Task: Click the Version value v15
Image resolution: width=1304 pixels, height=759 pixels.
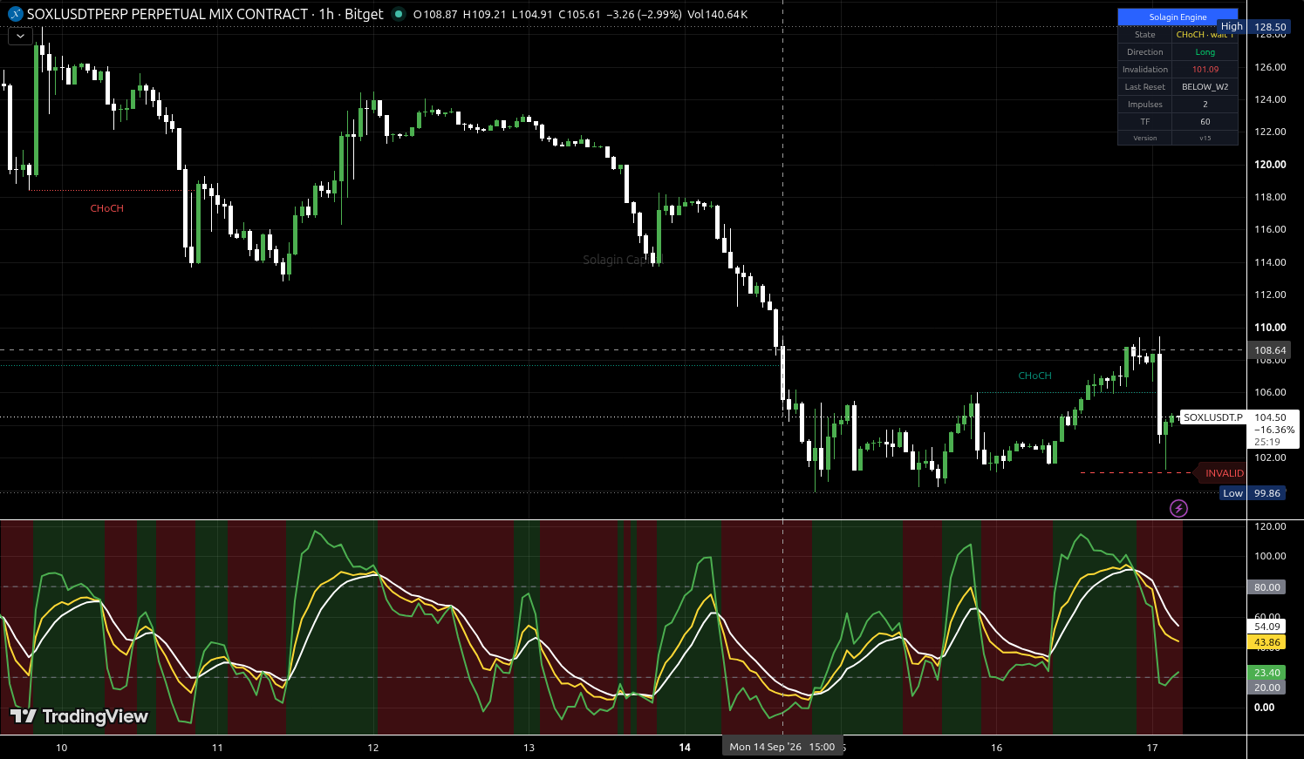Action: [x=1205, y=138]
